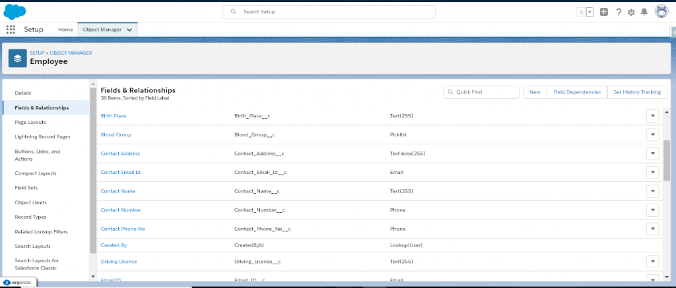Click the favorites star icon
The image size is (676, 288).
pyautogui.click(x=581, y=12)
